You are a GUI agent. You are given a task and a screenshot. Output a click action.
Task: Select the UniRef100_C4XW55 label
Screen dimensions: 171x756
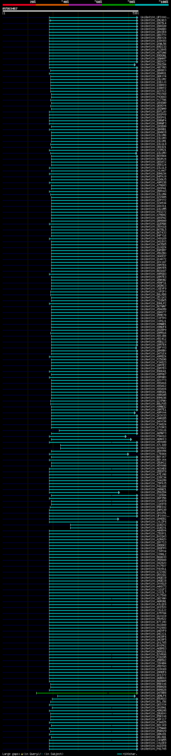[x=153, y=740]
